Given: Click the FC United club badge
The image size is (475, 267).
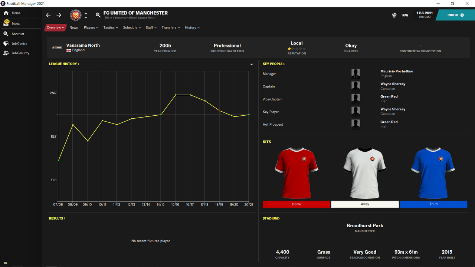Looking at the screenshot, I should tap(76, 15).
